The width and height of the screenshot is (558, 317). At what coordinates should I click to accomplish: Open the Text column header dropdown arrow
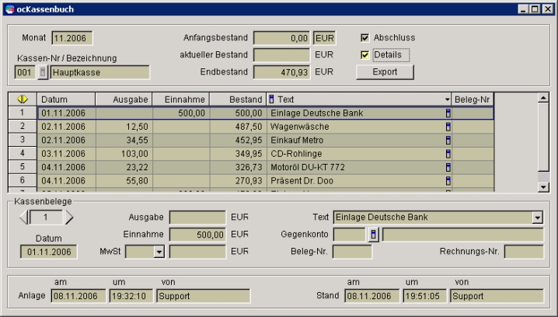[x=448, y=99]
